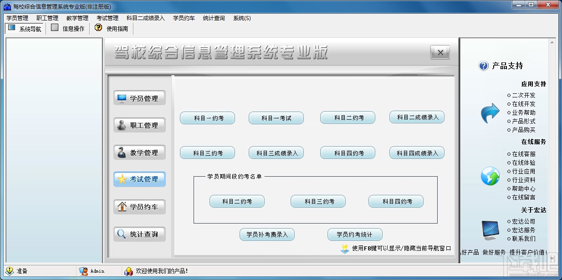
Task: Open the 职工管理 menu
Action: (47, 18)
